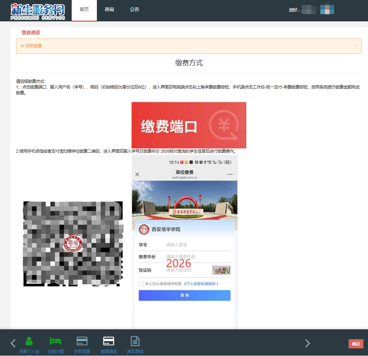
Task: Click the 您好 greeting text
Action: click(x=294, y=10)
